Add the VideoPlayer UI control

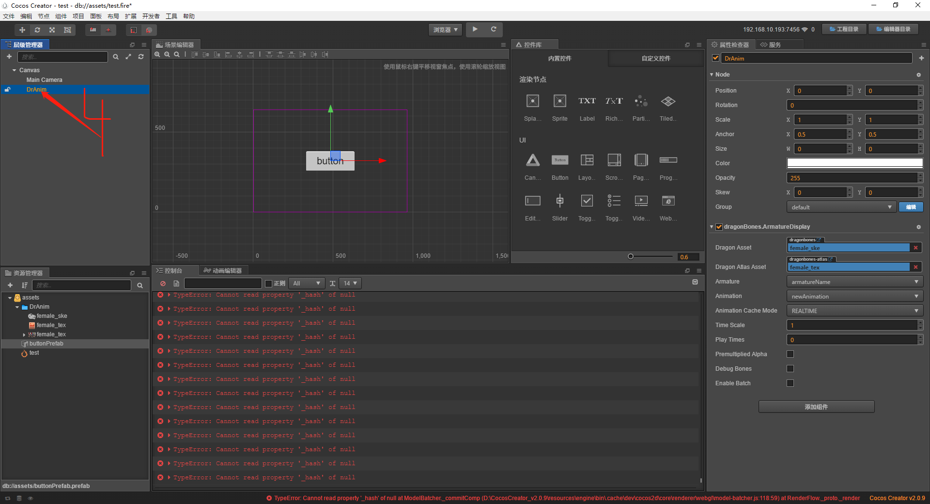pyautogui.click(x=641, y=207)
